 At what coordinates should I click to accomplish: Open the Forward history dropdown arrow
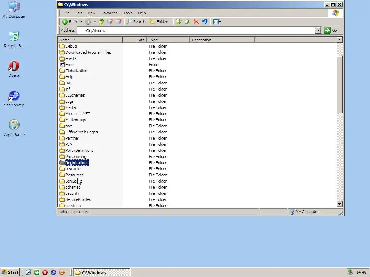pyautogui.click(x=95, y=22)
